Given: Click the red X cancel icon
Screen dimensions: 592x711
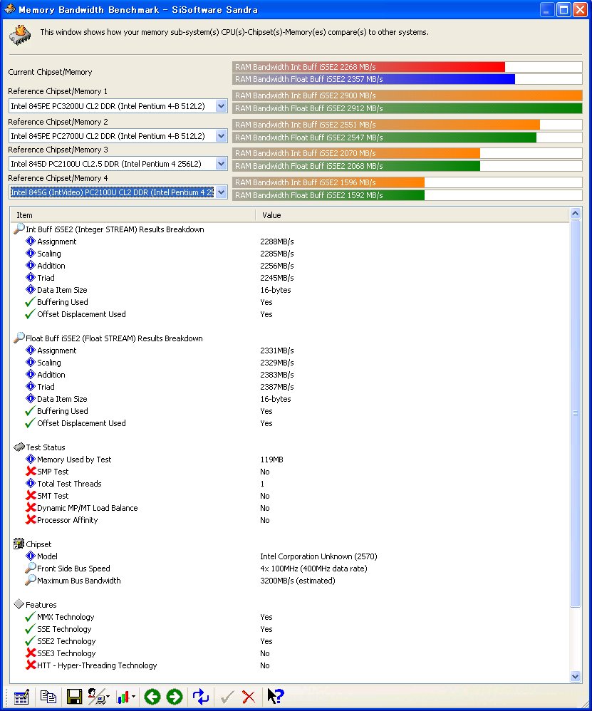Looking at the screenshot, I should point(249,697).
